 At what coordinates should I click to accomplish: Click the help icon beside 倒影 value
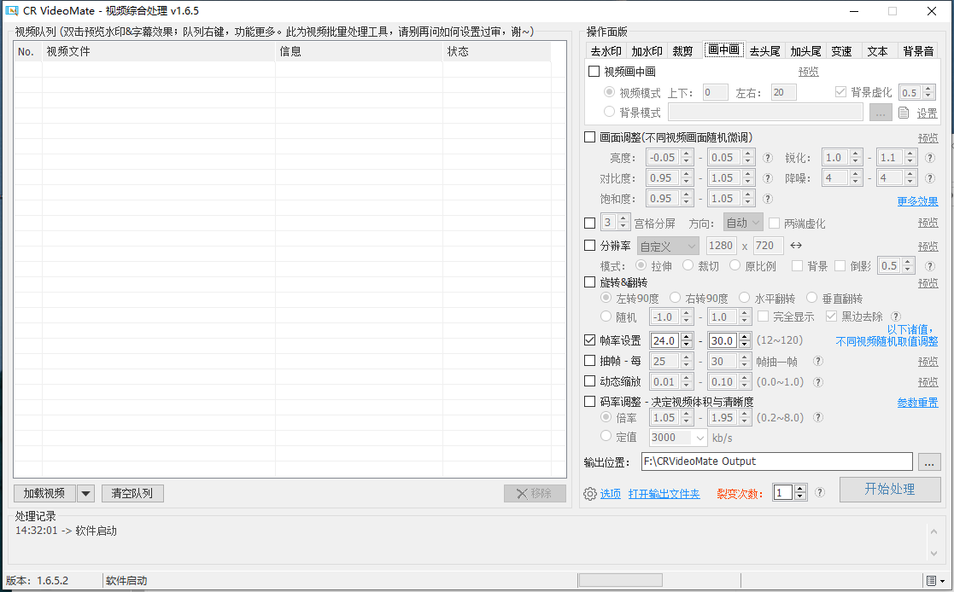930,266
